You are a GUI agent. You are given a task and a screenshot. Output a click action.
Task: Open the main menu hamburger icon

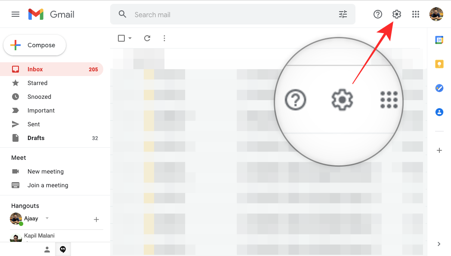[x=15, y=14]
